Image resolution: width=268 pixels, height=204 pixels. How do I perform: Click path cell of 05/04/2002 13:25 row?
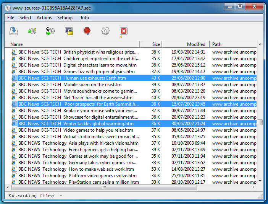(234, 137)
